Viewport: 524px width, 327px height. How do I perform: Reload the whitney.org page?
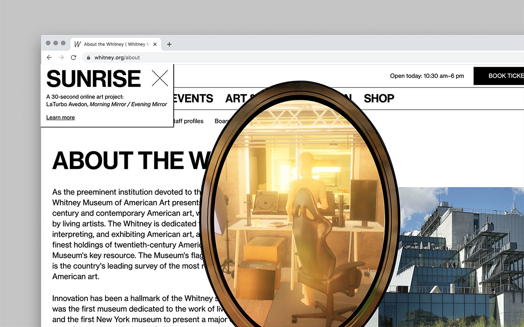(x=73, y=58)
